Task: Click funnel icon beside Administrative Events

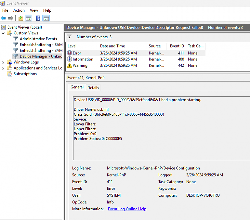Action: pos(15,39)
